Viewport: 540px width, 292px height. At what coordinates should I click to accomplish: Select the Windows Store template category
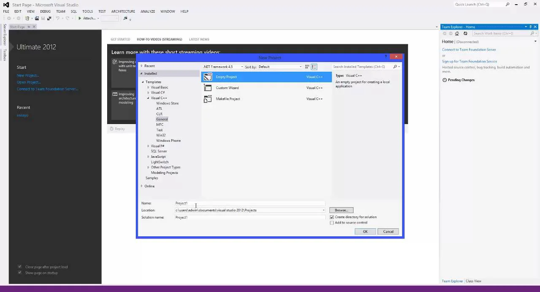tap(167, 103)
